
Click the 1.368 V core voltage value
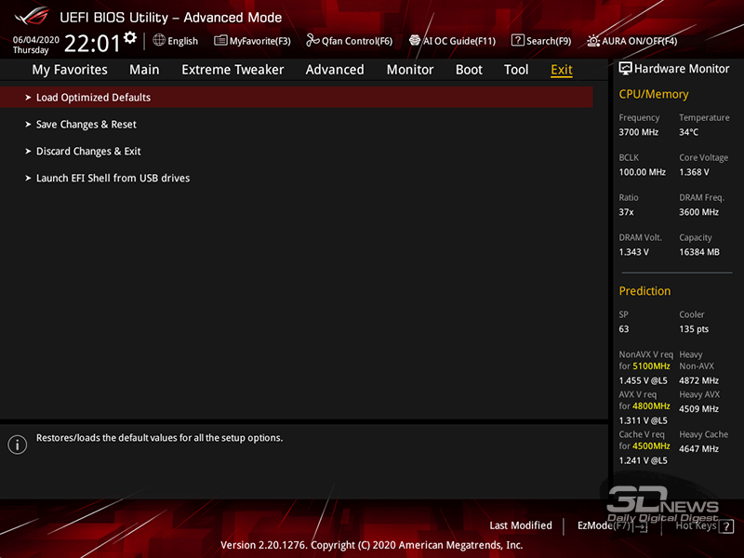point(694,172)
